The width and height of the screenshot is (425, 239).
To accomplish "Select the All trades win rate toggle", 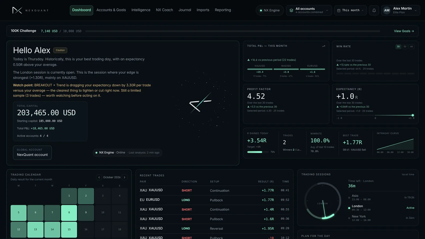I will pyautogui.click(x=411, y=46).
